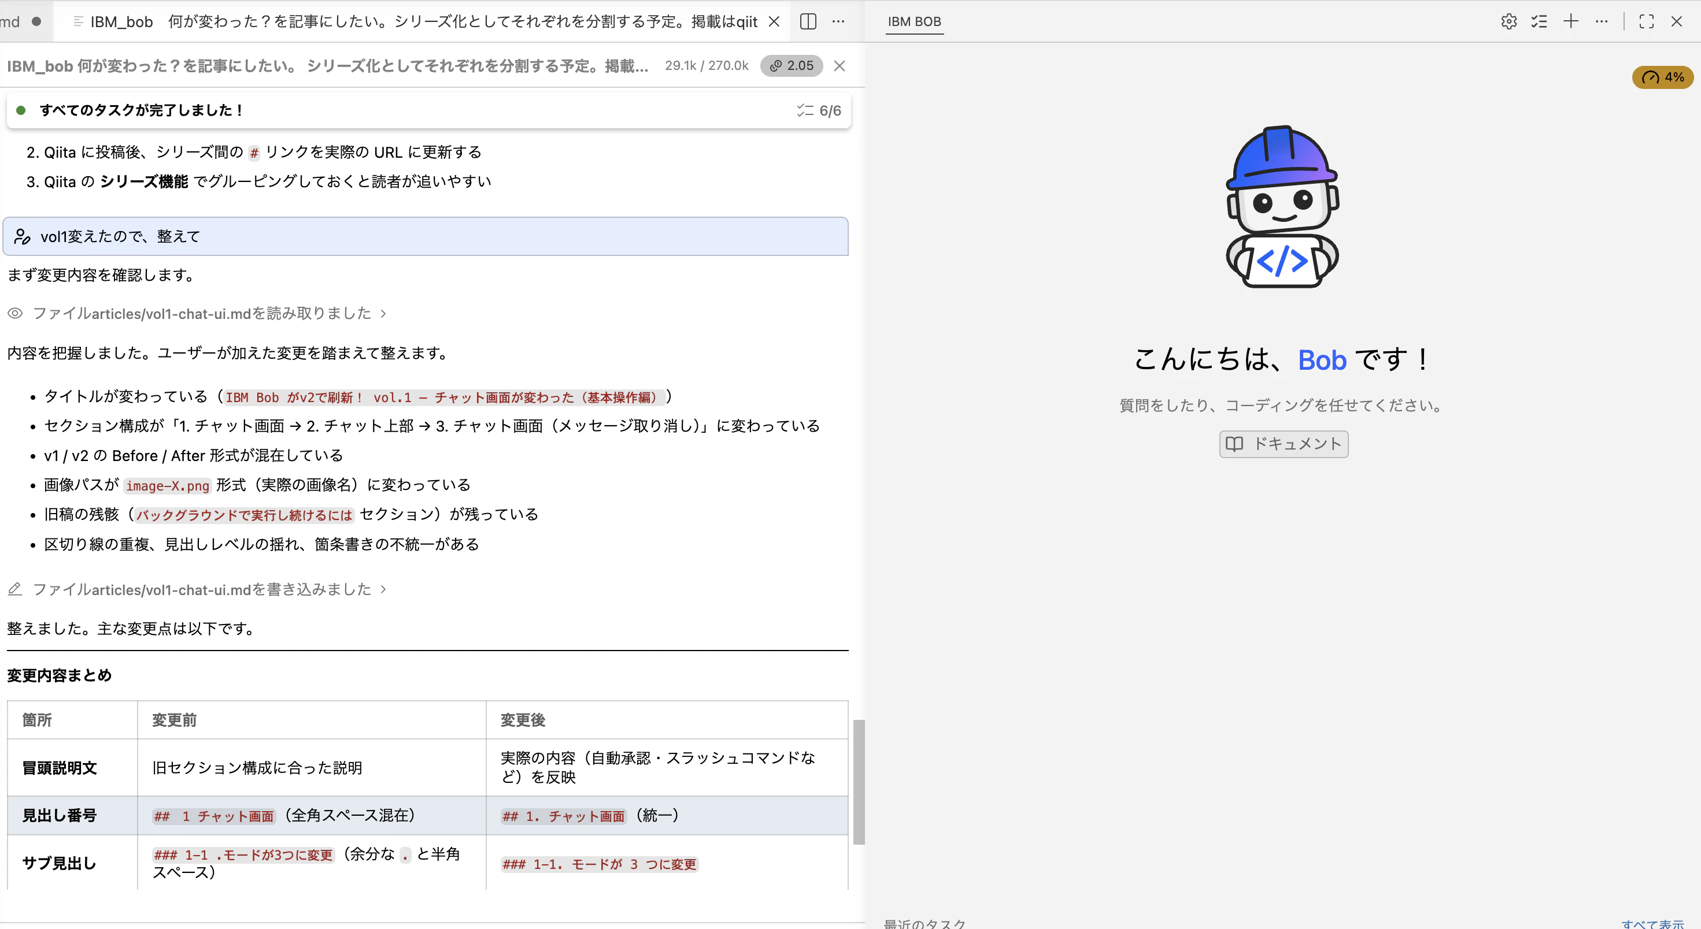Start new task with plus icon
Screen dimensions: 1701x929
click(1571, 21)
